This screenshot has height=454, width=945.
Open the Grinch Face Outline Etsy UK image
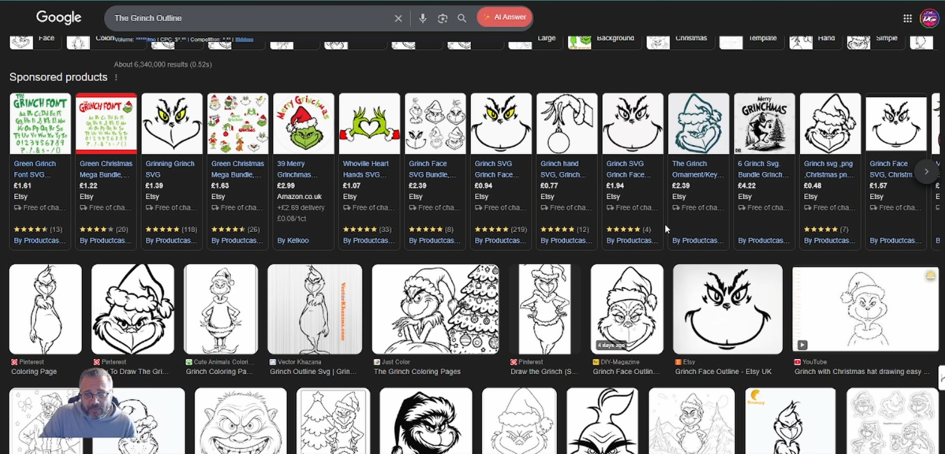[727, 309]
